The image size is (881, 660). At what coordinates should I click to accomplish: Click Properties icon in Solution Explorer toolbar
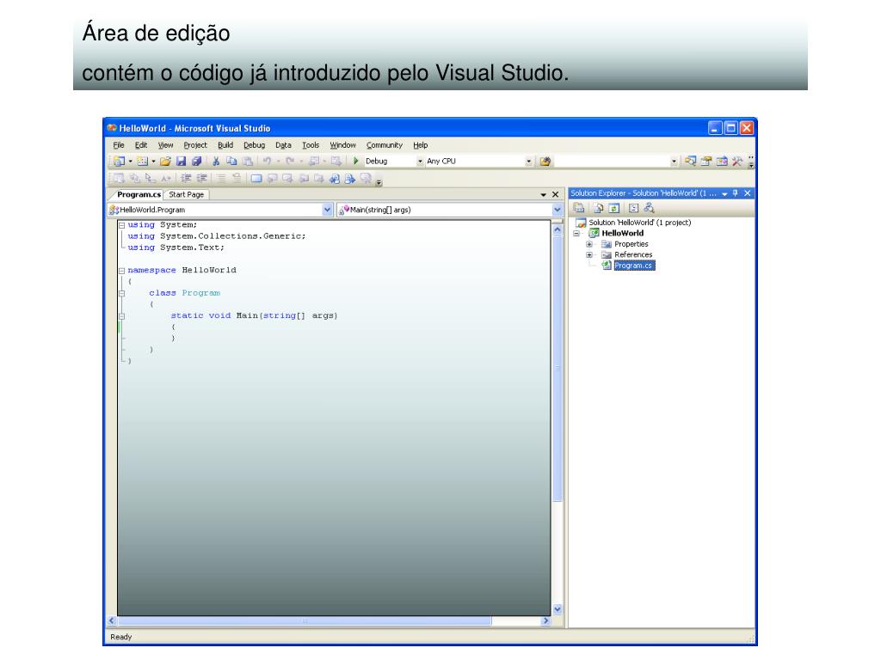[x=579, y=208]
